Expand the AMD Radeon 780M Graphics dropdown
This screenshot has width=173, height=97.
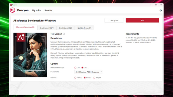(88, 72)
